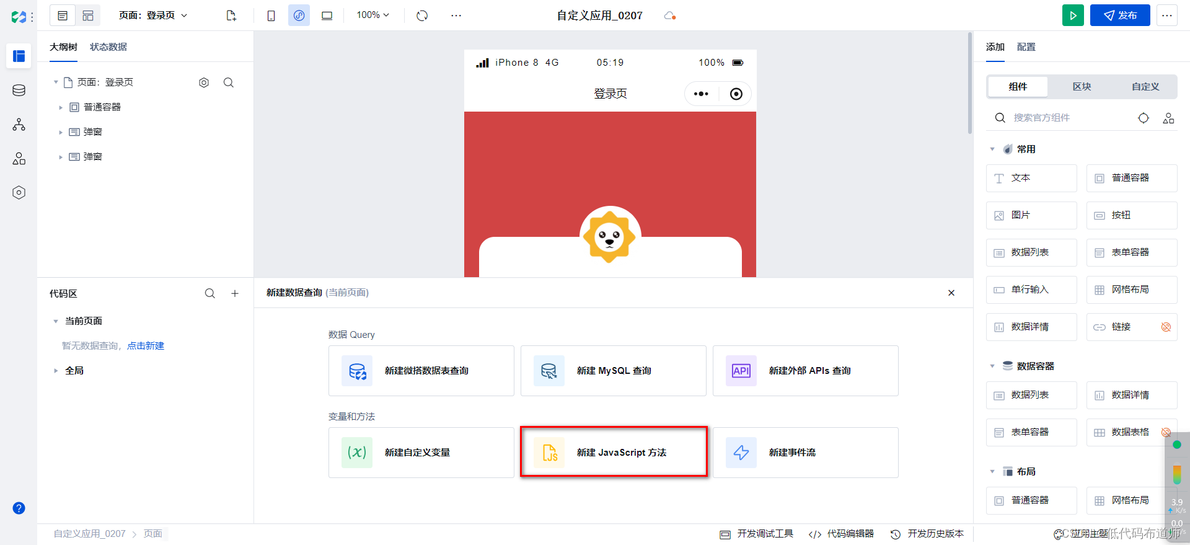Open the top-right more options menu
Image resolution: width=1190 pixels, height=545 pixels.
click(x=1167, y=16)
